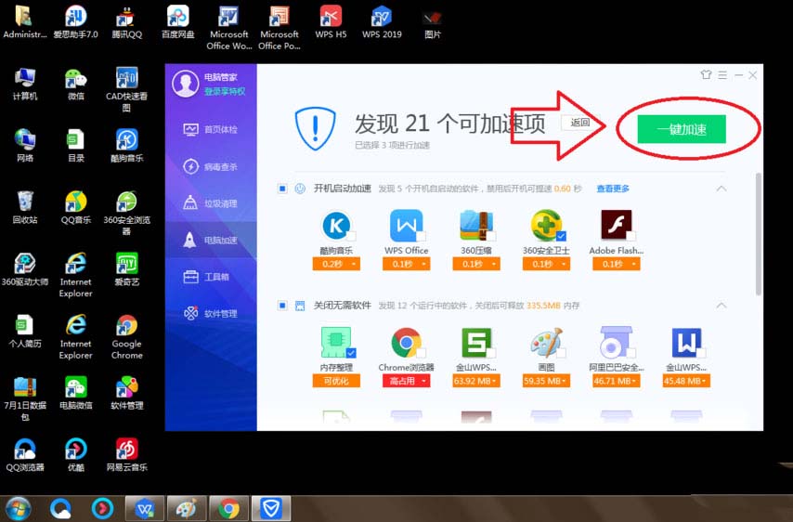Open the 0.2秒 dropdown under 酷狗音乐
793x522 pixels.
[x=336, y=264]
